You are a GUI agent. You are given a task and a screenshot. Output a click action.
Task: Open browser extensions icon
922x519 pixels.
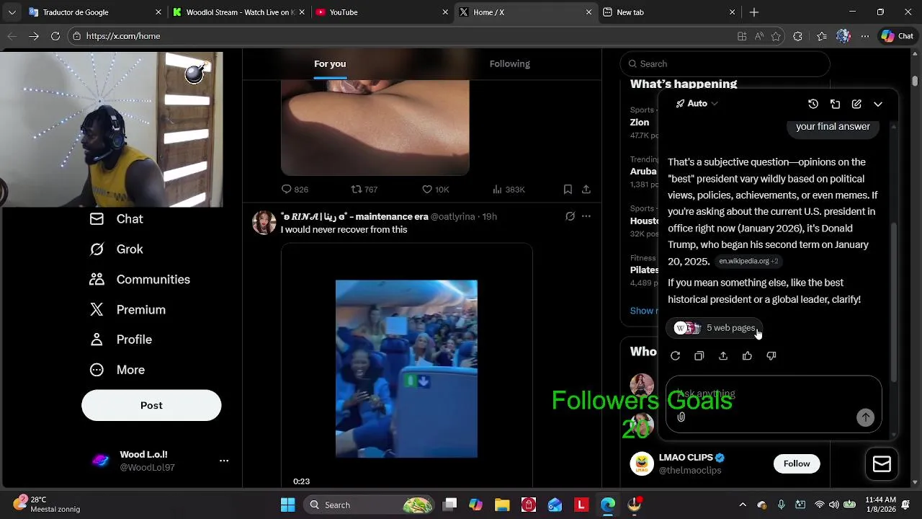(797, 36)
